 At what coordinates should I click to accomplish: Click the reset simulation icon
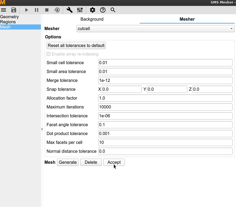click(57, 10)
